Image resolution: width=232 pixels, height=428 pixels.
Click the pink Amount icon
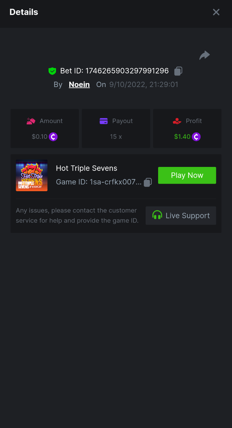click(x=31, y=121)
